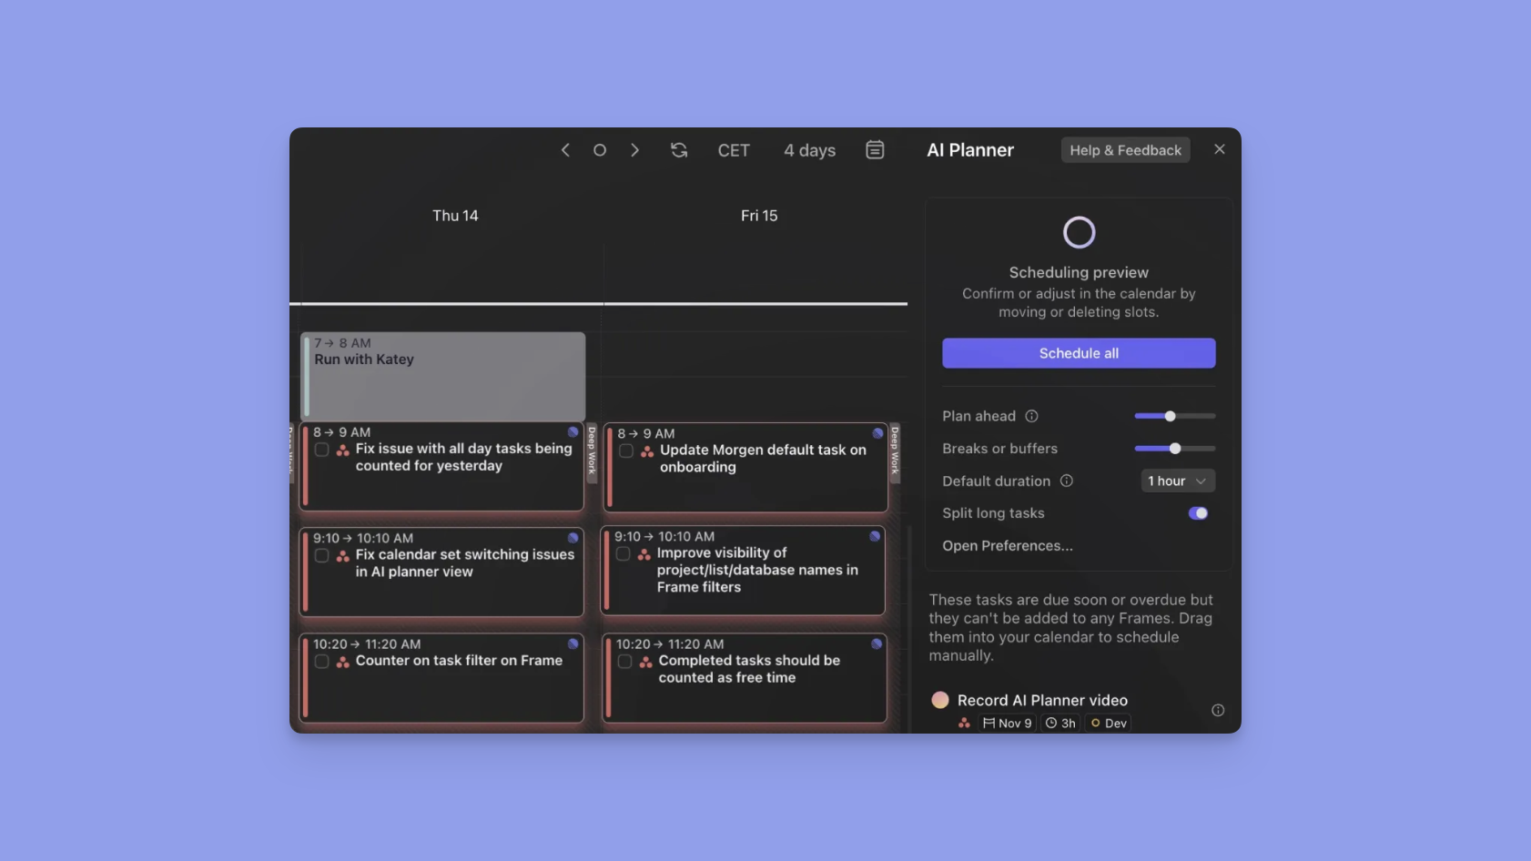The image size is (1531, 861).
Task: Click the purple dot on Completed tasks card
Action: 877,643
